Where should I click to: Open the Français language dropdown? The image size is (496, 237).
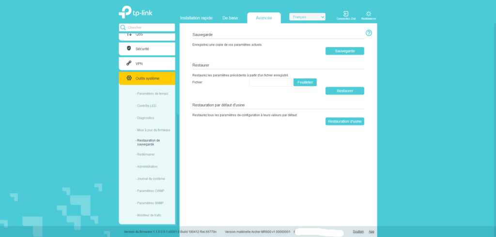(307, 17)
